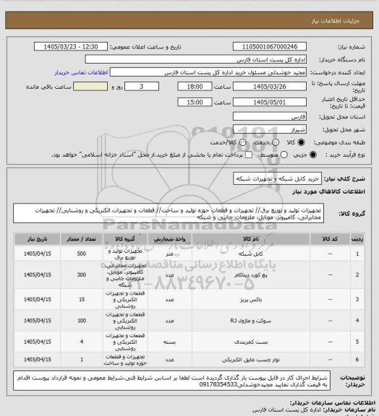Viewport: 379px width, 416px height.
Task: Click the request creator name field
Action: coord(208,72)
